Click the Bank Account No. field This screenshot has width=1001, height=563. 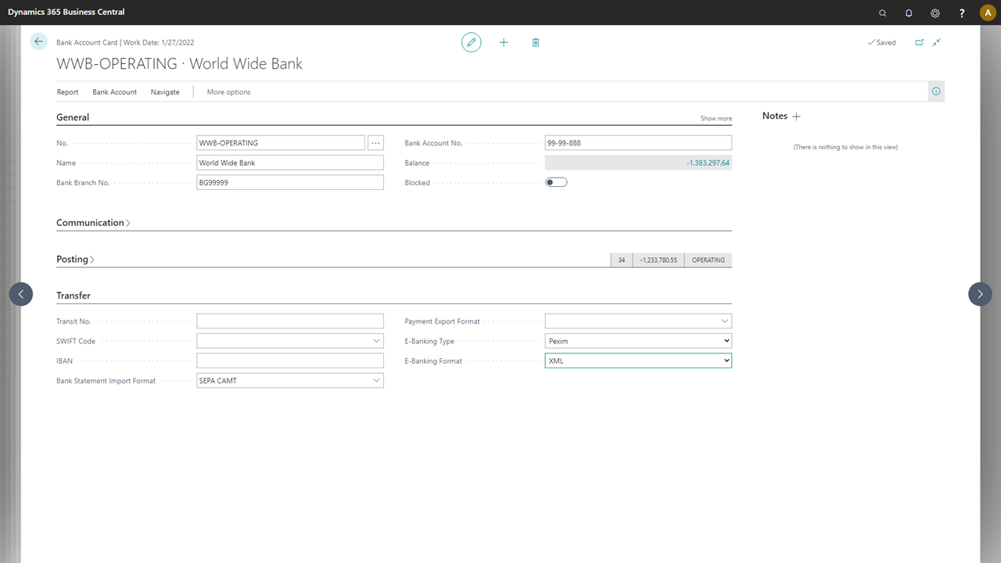click(638, 143)
